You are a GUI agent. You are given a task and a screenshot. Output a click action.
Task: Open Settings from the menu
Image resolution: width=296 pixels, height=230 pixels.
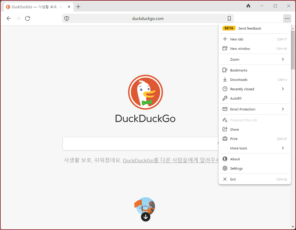pos(255,168)
